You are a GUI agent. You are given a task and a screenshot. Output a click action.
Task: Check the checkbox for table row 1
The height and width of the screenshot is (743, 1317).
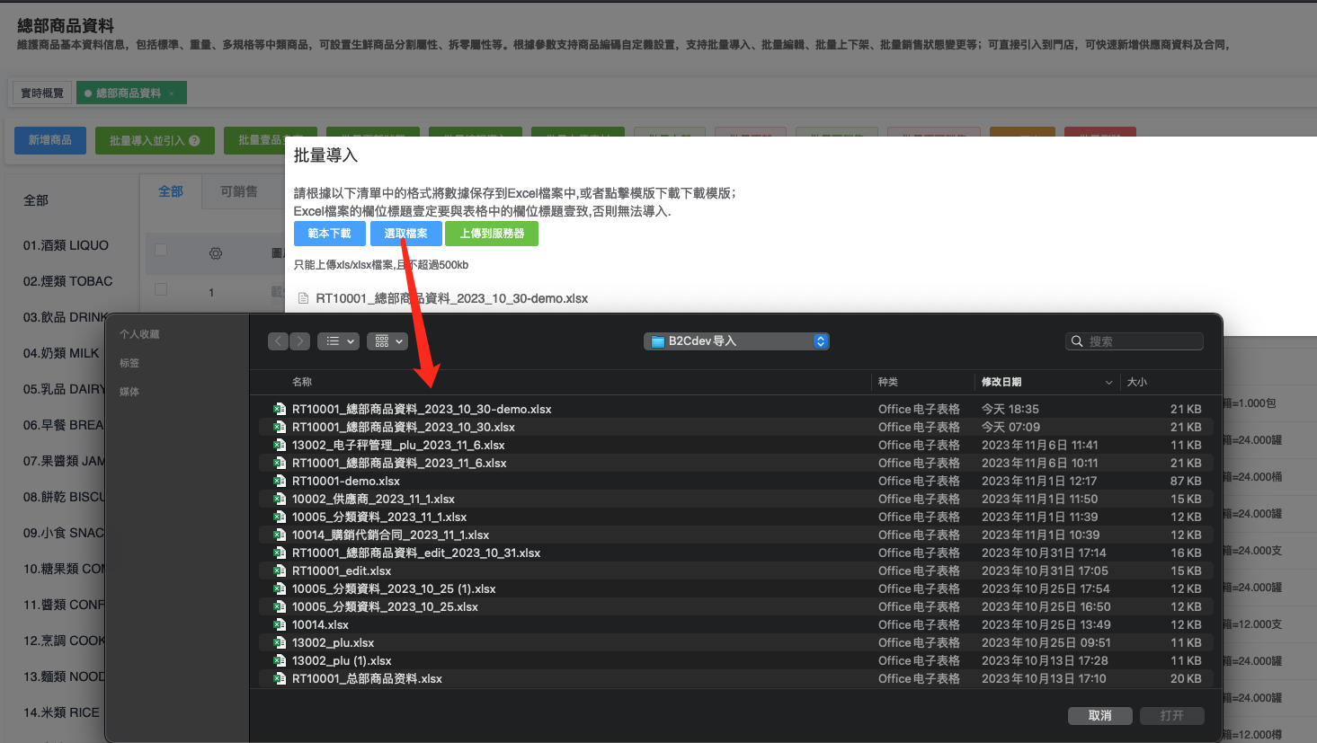pyautogui.click(x=161, y=289)
